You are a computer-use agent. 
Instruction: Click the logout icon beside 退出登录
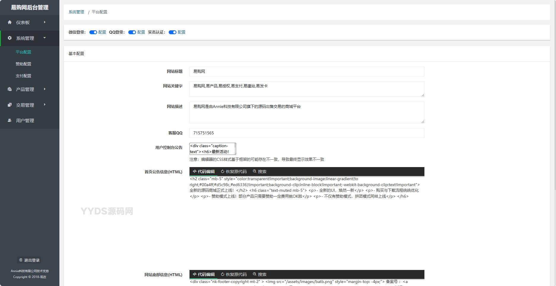[20, 260]
